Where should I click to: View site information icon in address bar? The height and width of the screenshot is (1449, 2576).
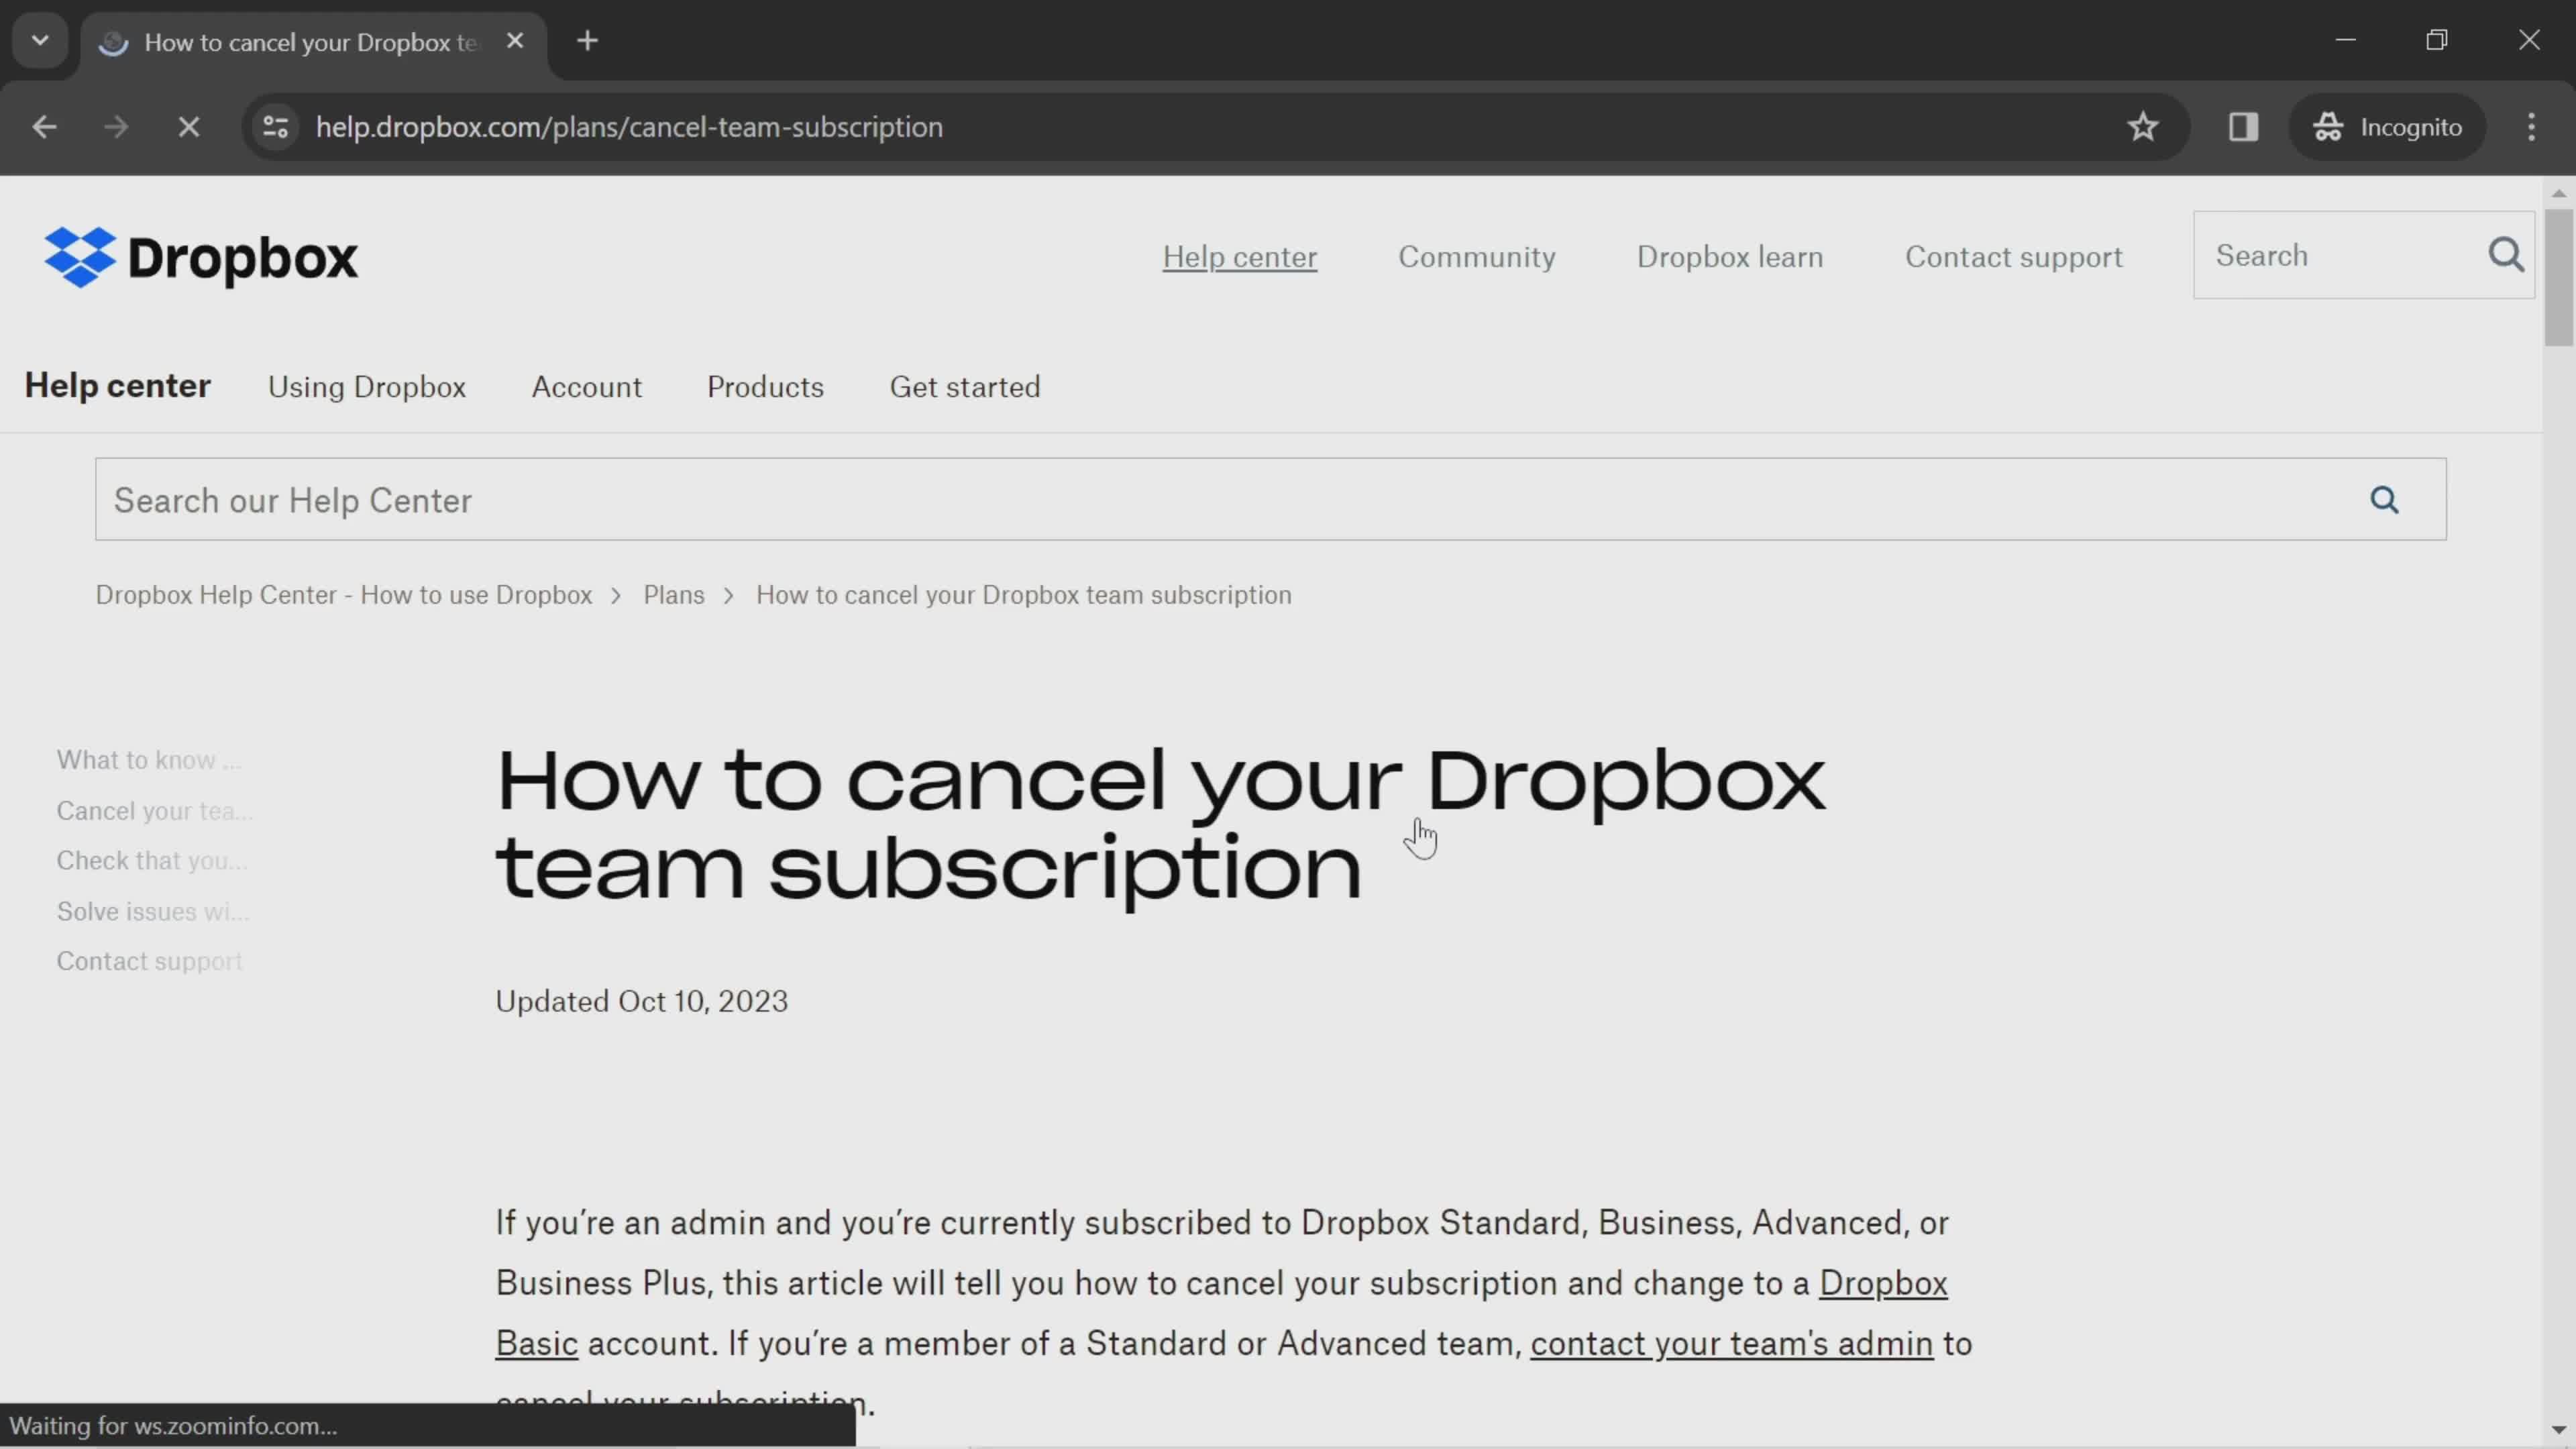275,127
